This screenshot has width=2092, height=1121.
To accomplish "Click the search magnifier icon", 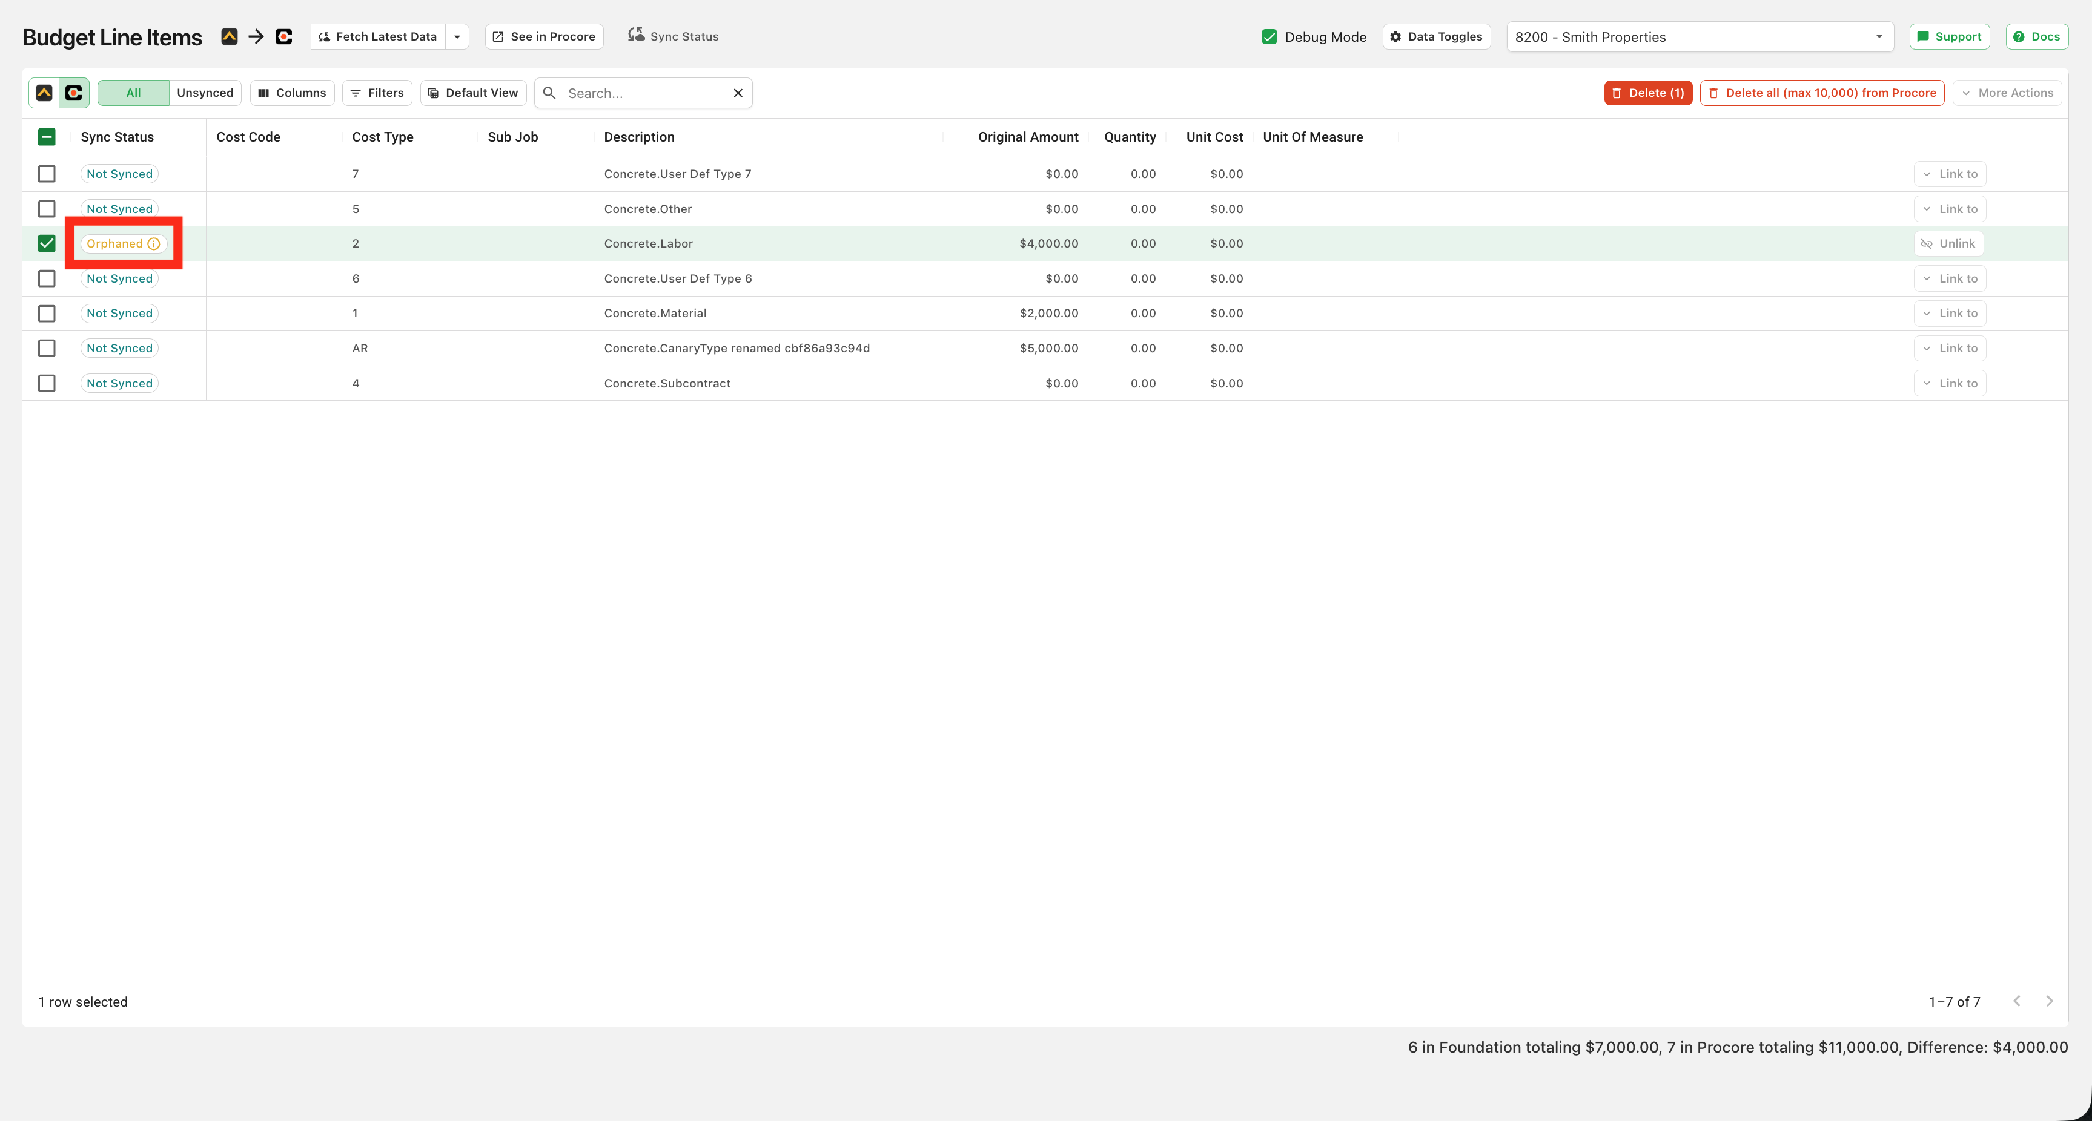I will pos(549,93).
